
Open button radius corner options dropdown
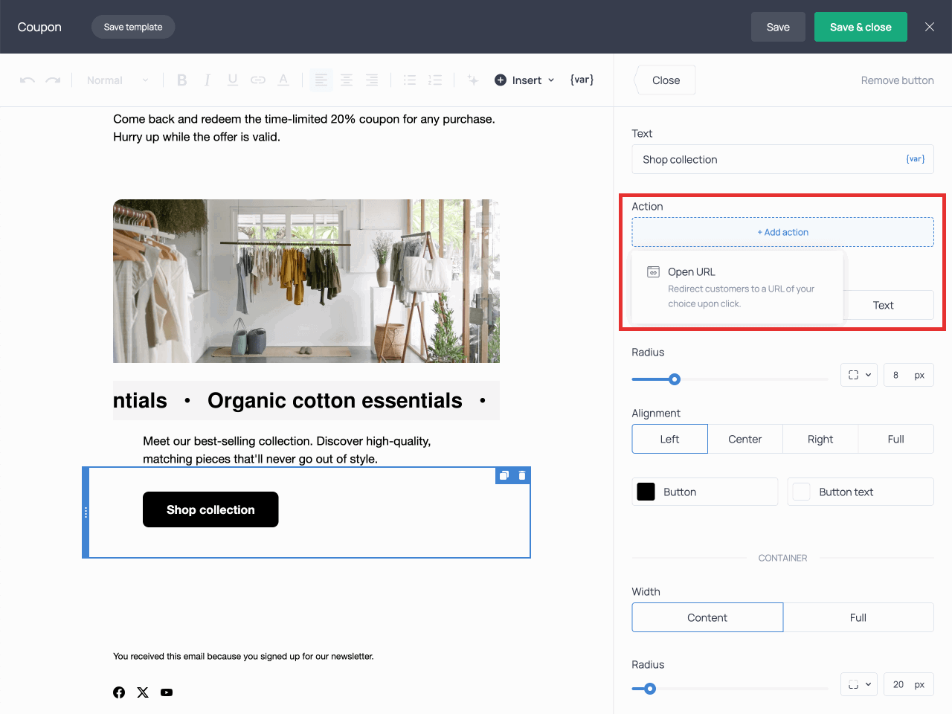click(859, 375)
